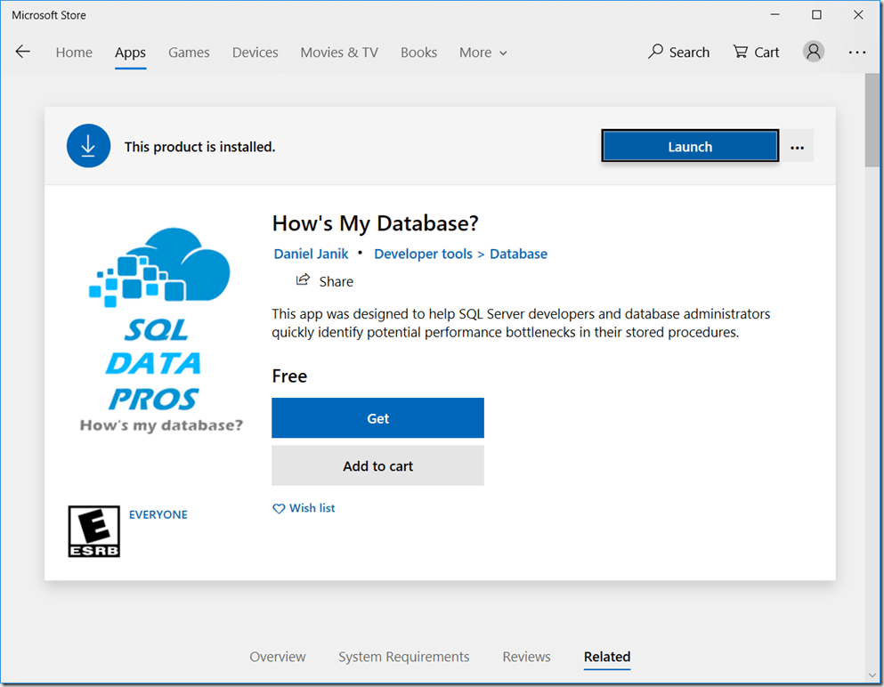Select the Reviews tab
Screen dimensions: 884x687
(x=526, y=657)
